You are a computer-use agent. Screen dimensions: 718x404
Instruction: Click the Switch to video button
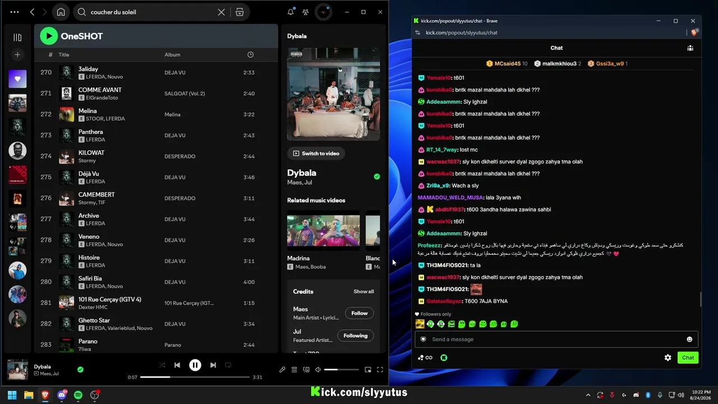(316, 153)
